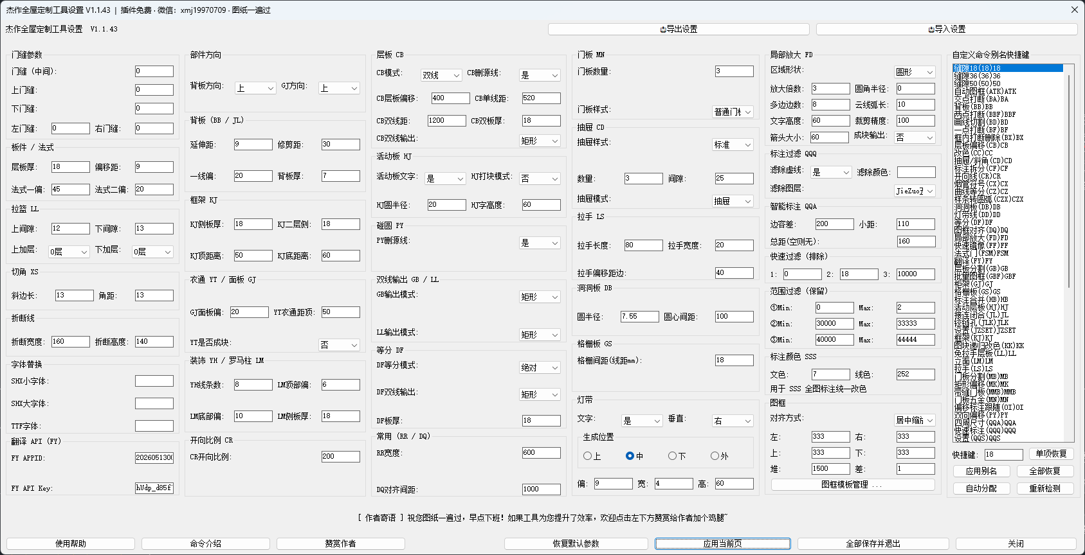Open the 对齐方式 居中缩放 dropdown
The height and width of the screenshot is (555, 1085).
(915, 420)
